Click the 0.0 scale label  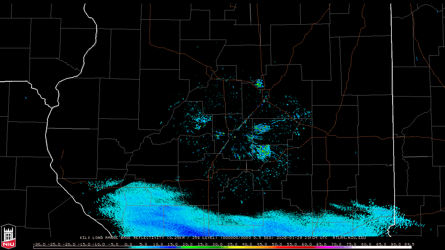[128, 244]
